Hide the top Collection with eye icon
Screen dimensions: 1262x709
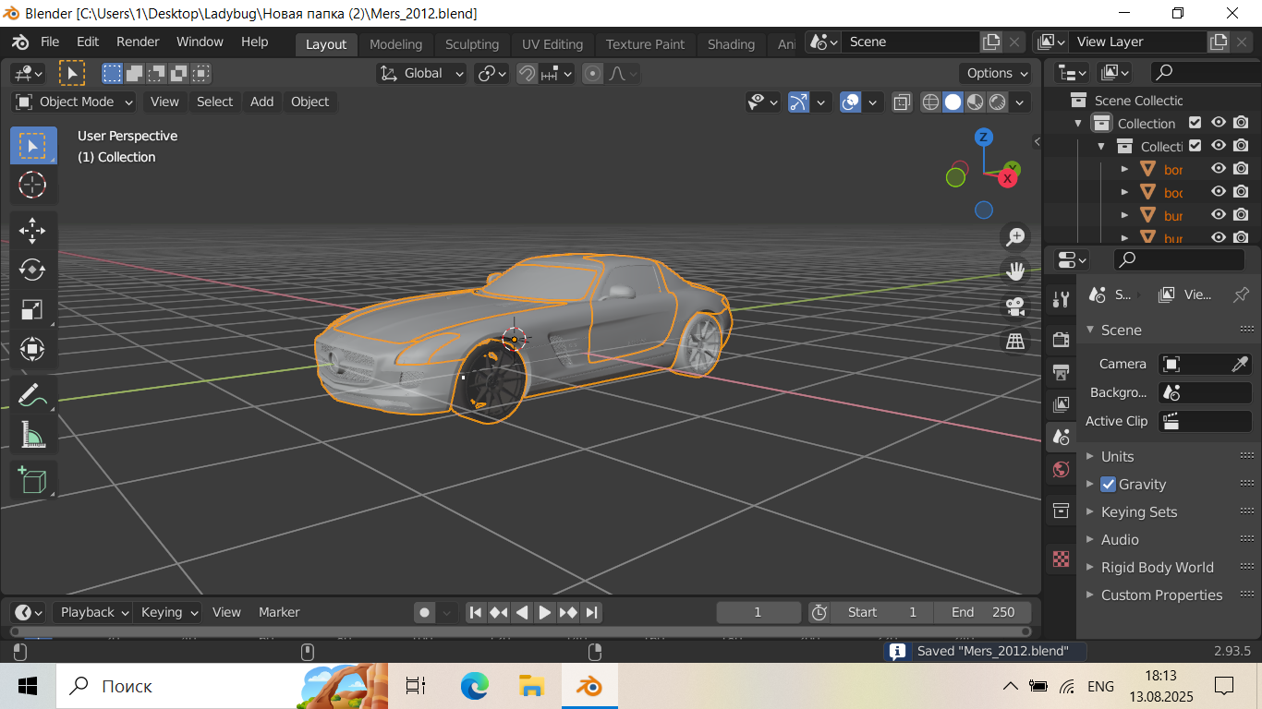coord(1219,123)
